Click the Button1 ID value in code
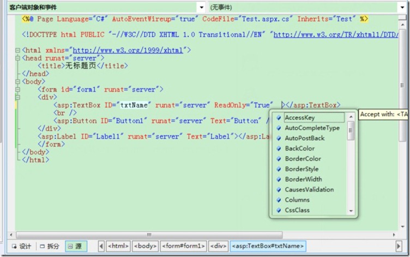The image size is (410, 257). click(x=130, y=121)
